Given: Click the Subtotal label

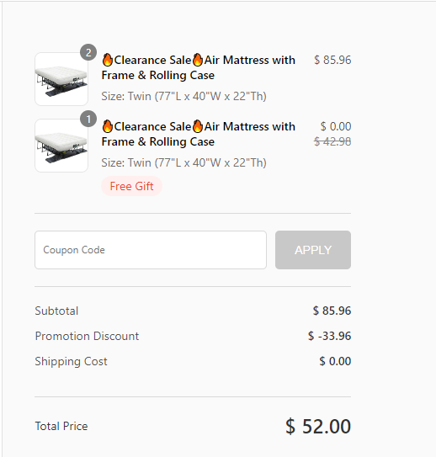Looking at the screenshot, I should point(56,311).
